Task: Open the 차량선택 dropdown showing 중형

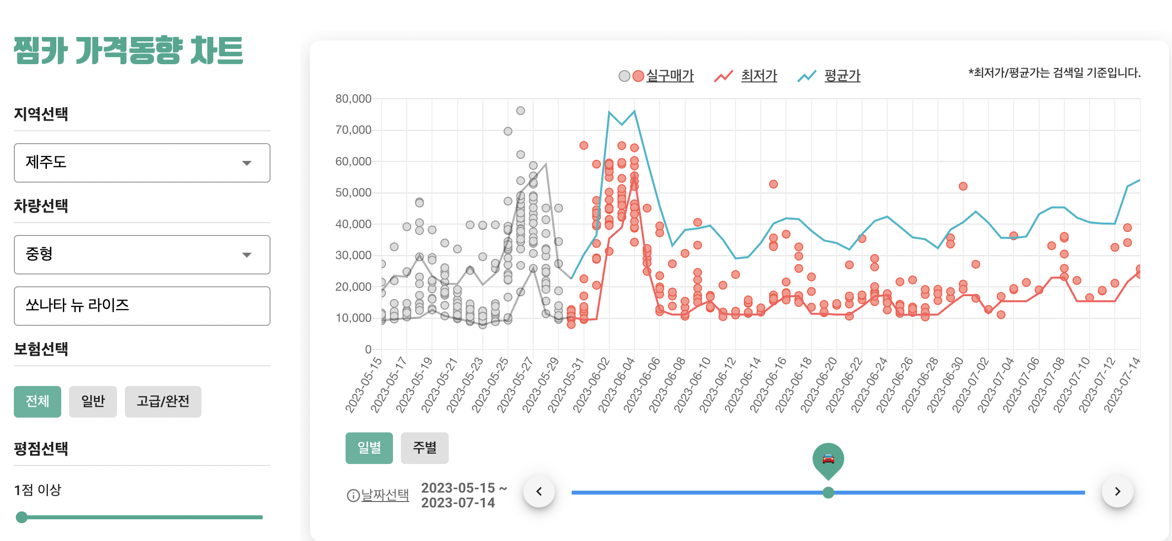Action: point(142,255)
